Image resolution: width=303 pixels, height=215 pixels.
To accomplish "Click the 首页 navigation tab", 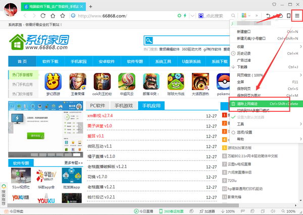I will pos(22,61).
